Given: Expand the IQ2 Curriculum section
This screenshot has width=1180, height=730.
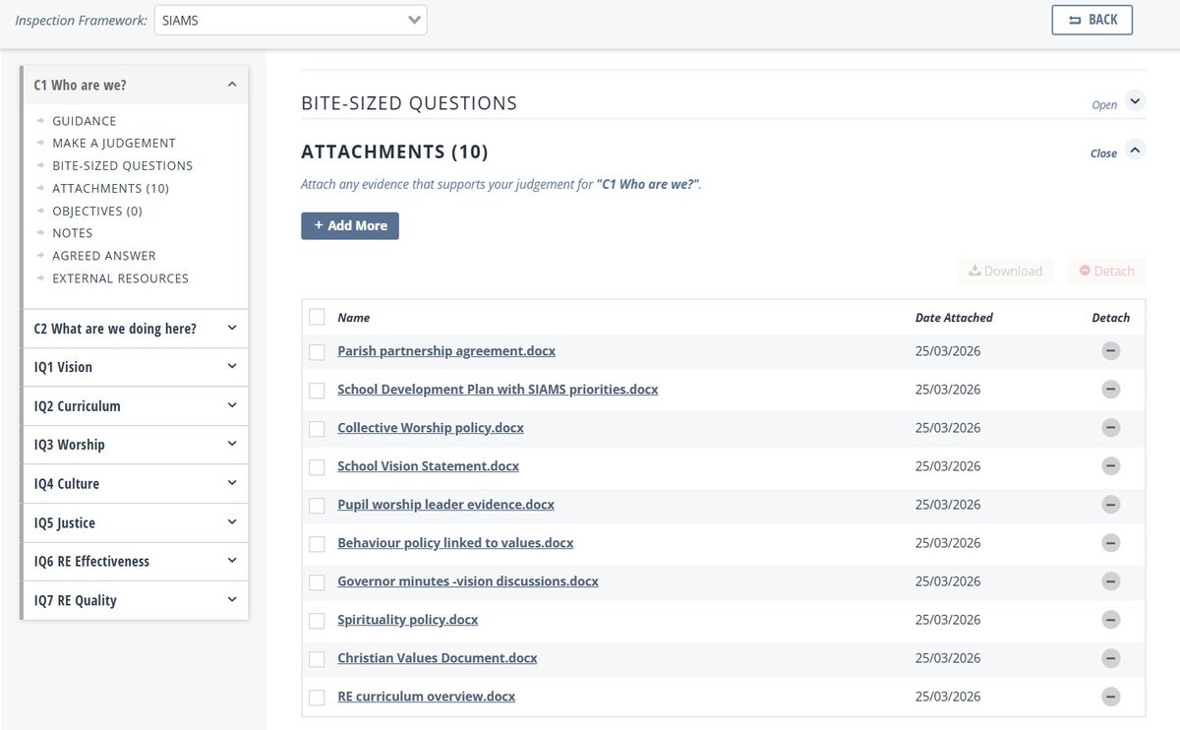Looking at the screenshot, I should tap(135, 406).
